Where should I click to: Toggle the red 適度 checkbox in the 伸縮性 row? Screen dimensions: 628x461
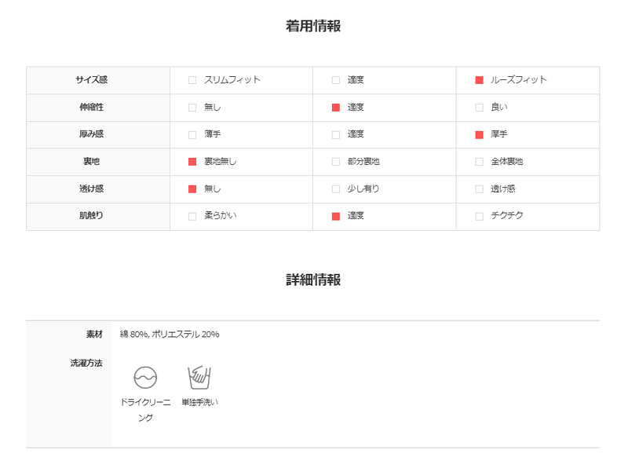click(x=336, y=108)
